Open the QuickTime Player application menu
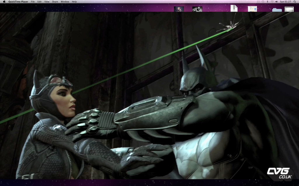 click(x=18, y=2)
